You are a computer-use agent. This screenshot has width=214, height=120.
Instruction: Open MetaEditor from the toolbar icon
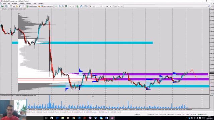[39, 6]
